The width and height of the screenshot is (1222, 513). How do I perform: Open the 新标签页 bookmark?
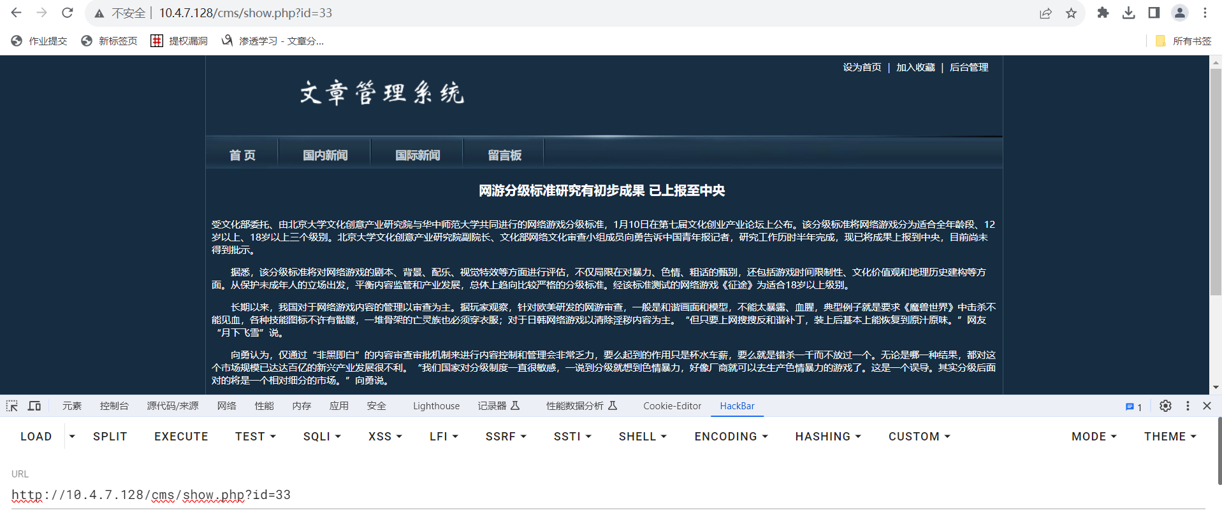coord(109,41)
